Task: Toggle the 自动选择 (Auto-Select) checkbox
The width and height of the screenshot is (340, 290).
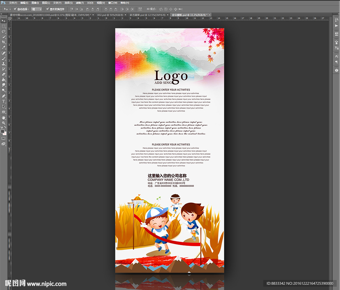Action: 15,9
